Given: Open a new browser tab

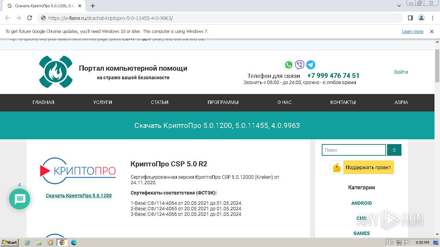Looking at the screenshot, I should [x=93, y=6].
